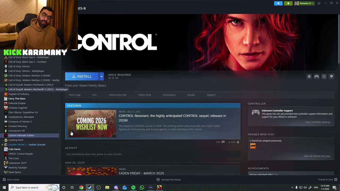Click the activity status text field
Image resolution: width=340 pixels, height=191 pixels.
tap(153, 154)
